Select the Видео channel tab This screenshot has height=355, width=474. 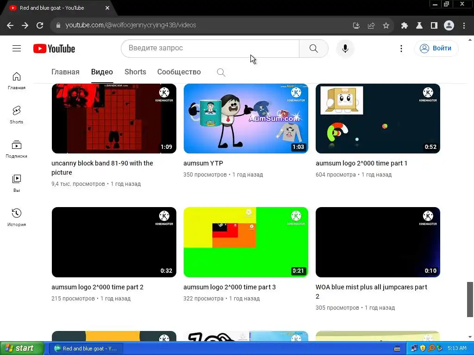click(102, 72)
